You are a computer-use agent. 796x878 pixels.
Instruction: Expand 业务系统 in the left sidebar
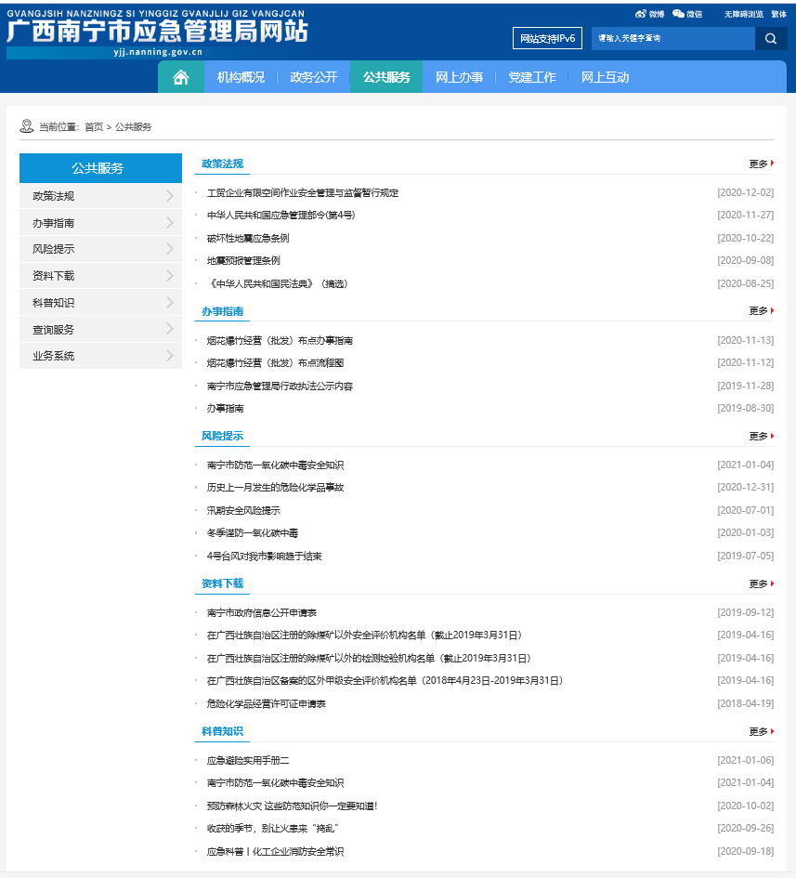[x=100, y=356]
